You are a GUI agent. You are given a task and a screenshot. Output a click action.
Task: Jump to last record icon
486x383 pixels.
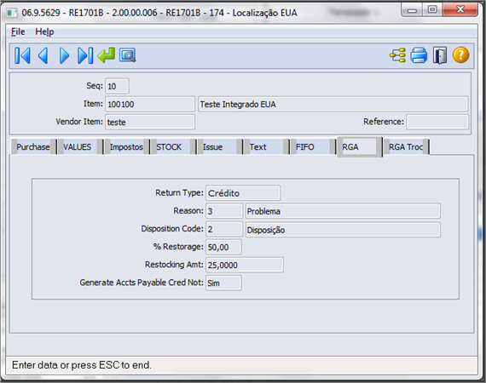click(85, 55)
